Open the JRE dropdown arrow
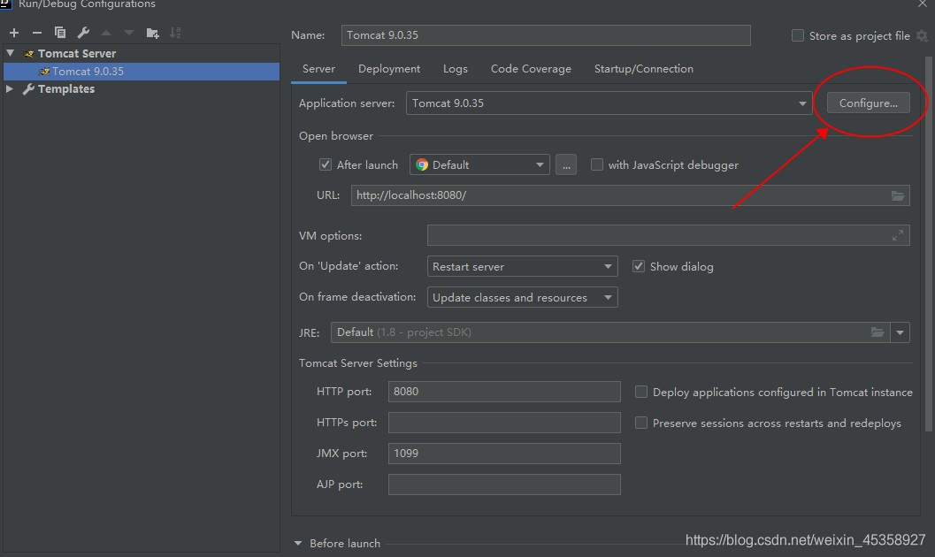Screen dimensions: 935x557 click(x=900, y=332)
